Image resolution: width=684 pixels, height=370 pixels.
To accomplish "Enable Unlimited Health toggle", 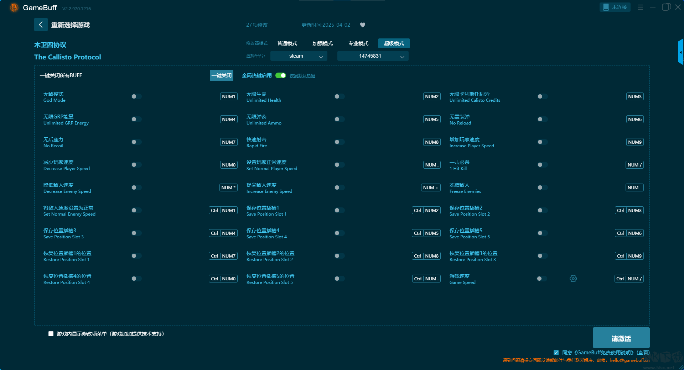I will click(340, 96).
